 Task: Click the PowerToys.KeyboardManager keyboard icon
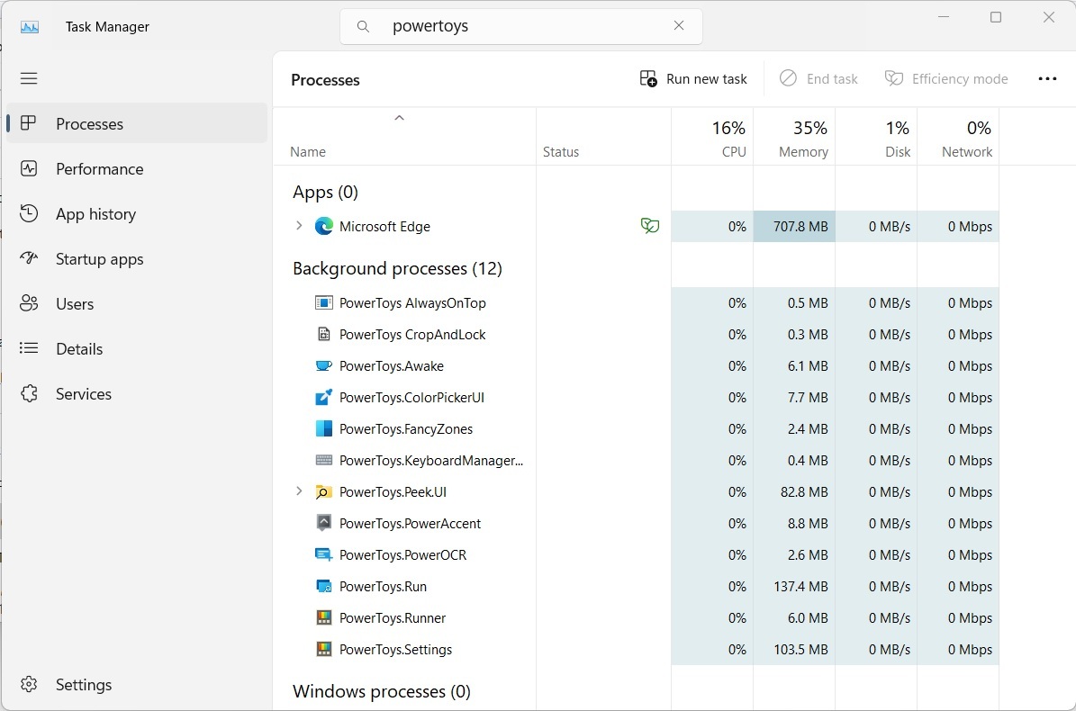click(x=323, y=460)
